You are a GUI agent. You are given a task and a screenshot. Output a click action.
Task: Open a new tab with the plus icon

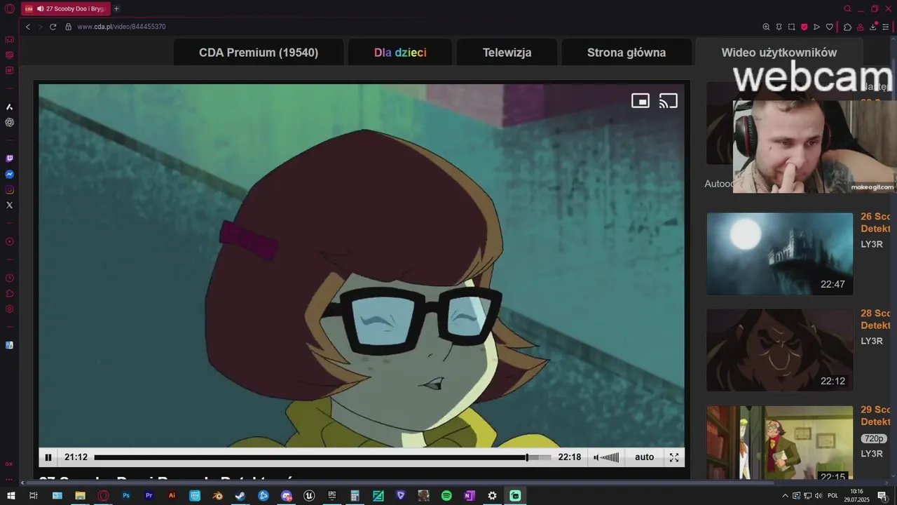116,8
